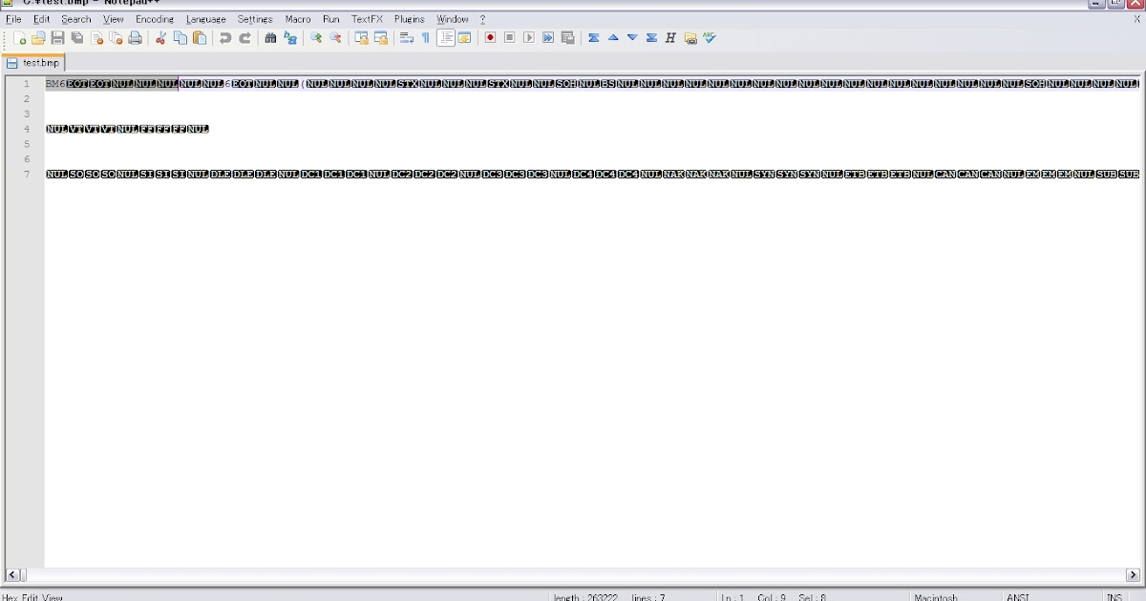
Task: Redo the last undone action
Action: pos(244,38)
